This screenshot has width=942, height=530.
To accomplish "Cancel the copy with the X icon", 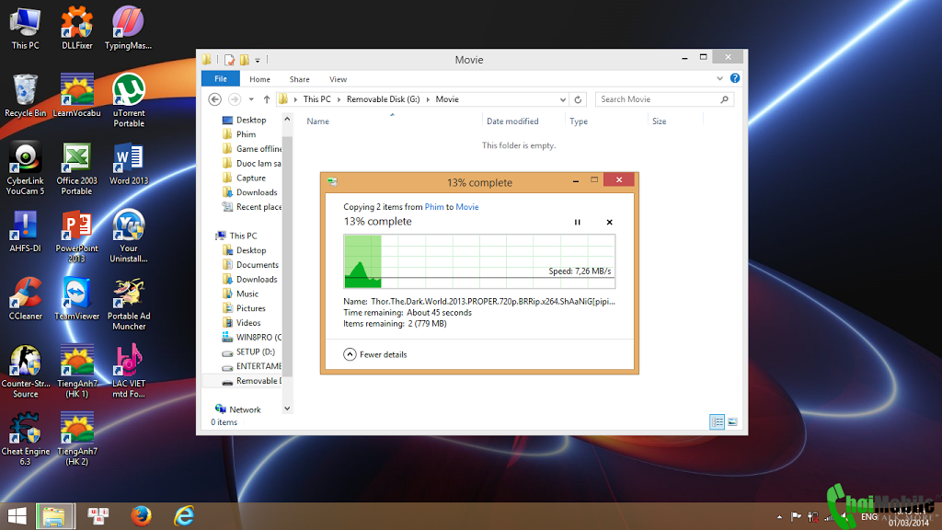I will click(x=609, y=222).
